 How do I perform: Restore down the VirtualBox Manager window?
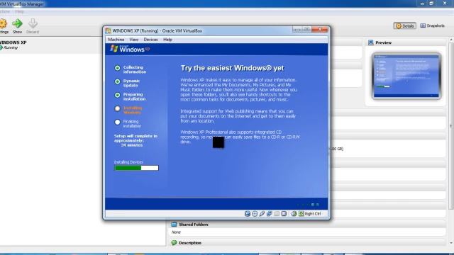click(431, 3)
